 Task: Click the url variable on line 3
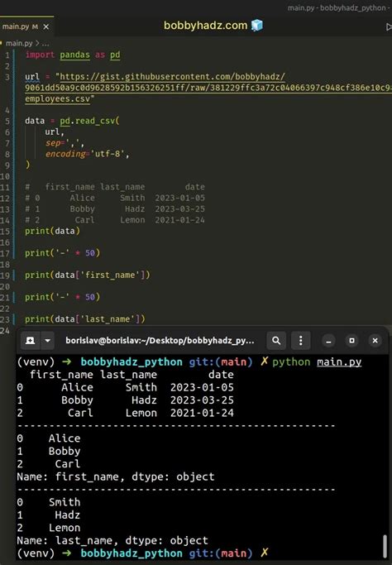pyautogui.click(x=32, y=77)
